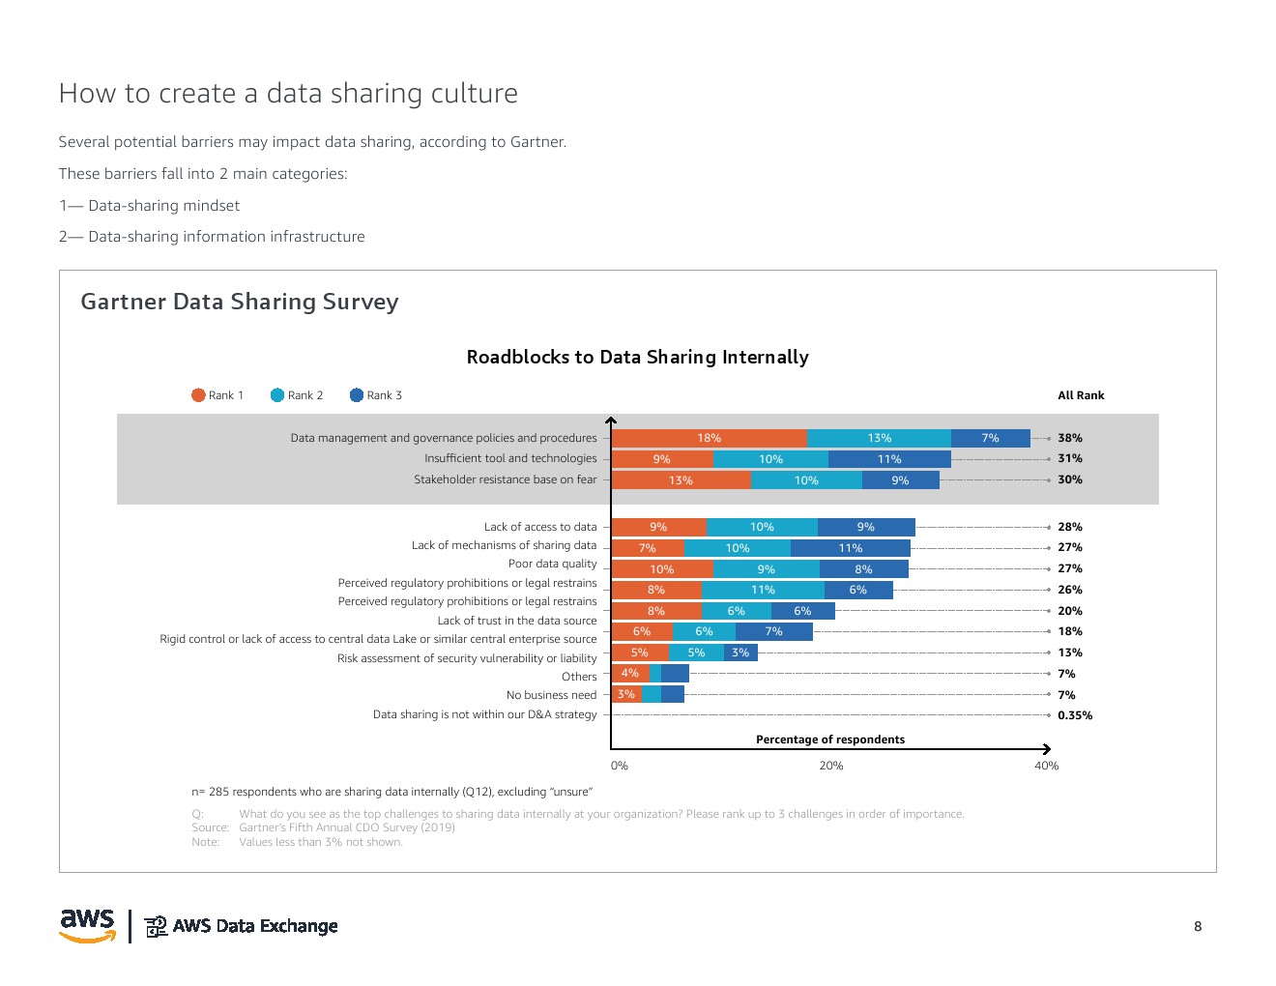The image size is (1276, 986).
Task: Click the AWS logo in footer
Action: [87, 924]
